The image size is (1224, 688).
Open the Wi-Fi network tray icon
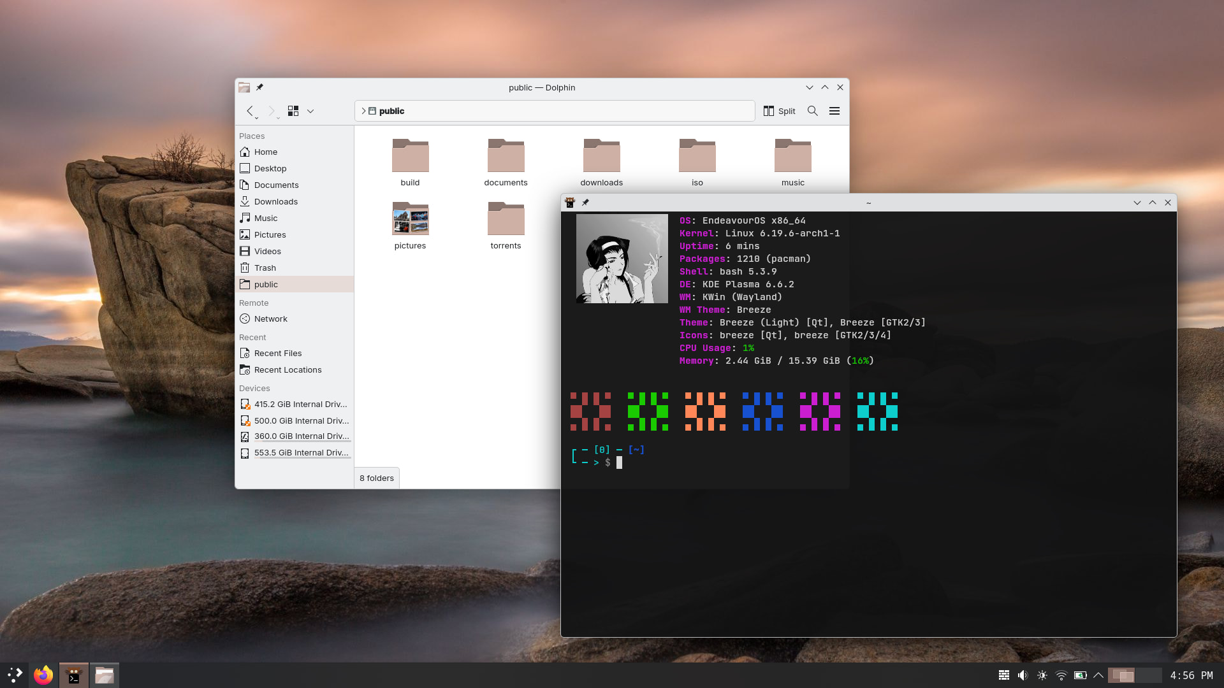point(1061,675)
